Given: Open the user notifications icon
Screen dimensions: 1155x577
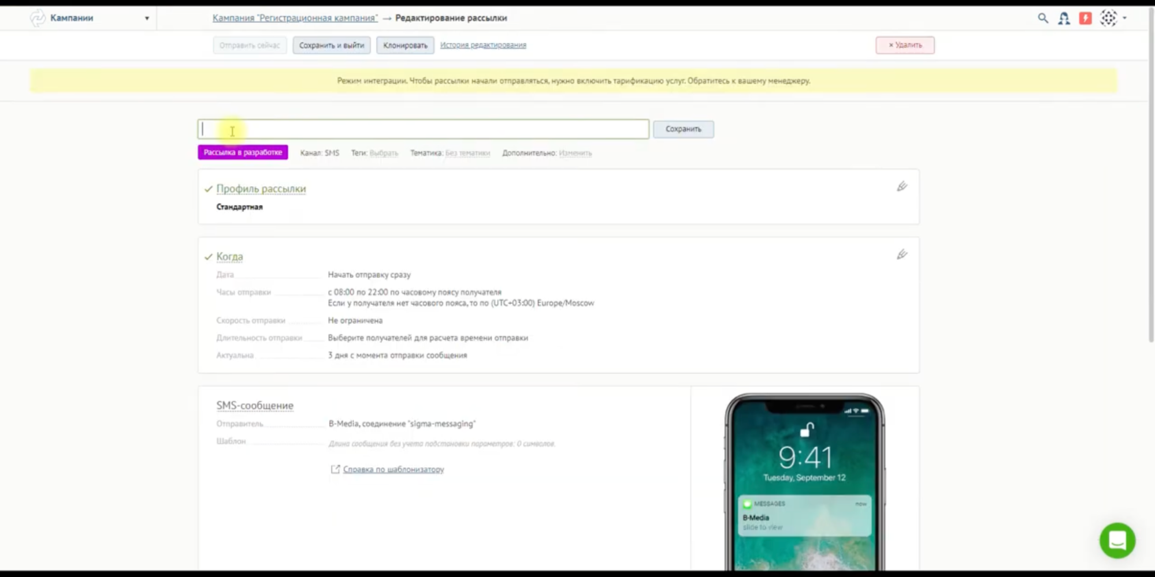Looking at the screenshot, I should (x=1064, y=18).
